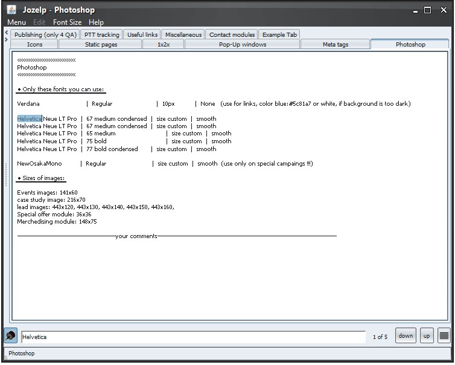Switch to PTT tracking tab

tap(101, 34)
